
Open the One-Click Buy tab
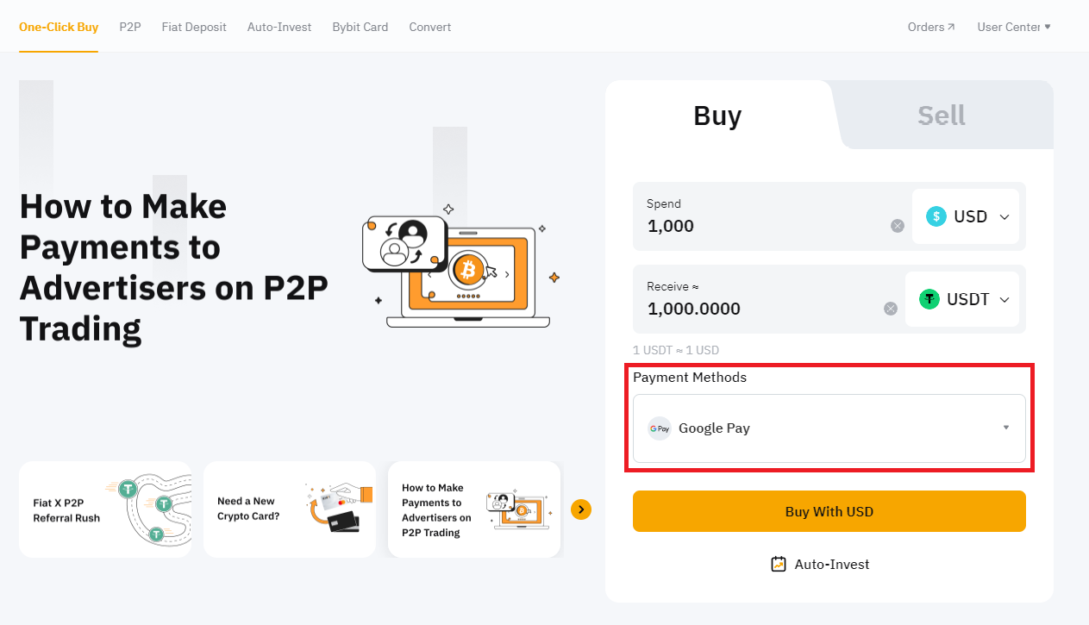click(x=59, y=27)
